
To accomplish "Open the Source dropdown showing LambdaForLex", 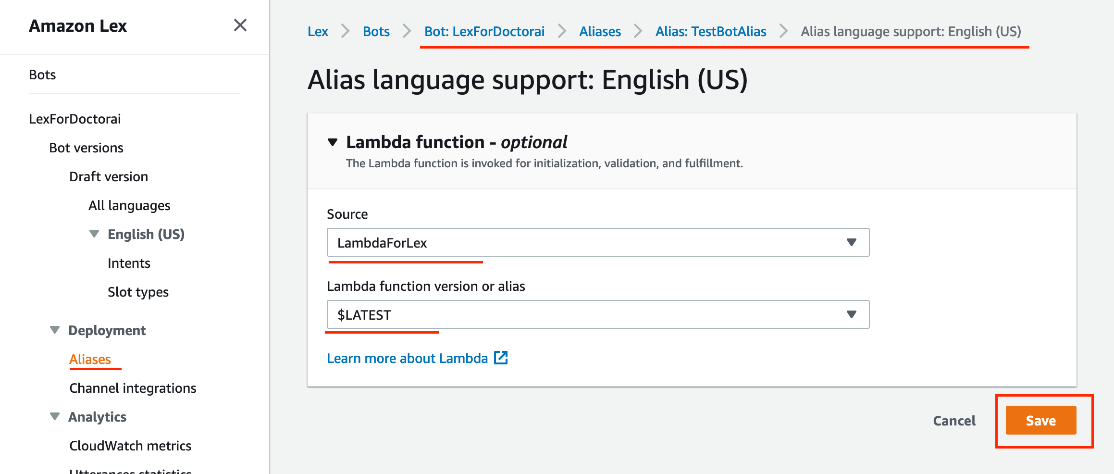I will (x=598, y=242).
